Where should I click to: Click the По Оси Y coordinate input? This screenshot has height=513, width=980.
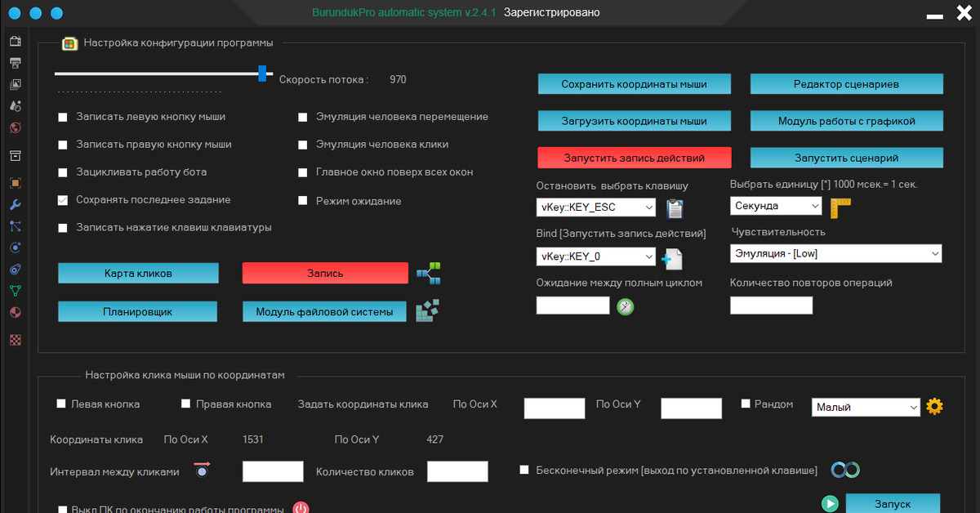pos(691,408)
